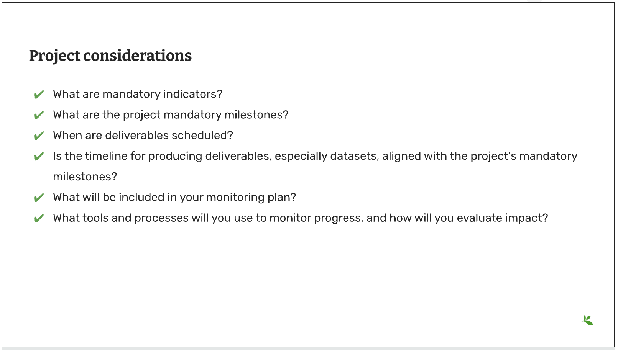This screenshot has height=350, width=618.
Task: Click checkmark beside project mandatory milestones question
Action: click(39, 115)
